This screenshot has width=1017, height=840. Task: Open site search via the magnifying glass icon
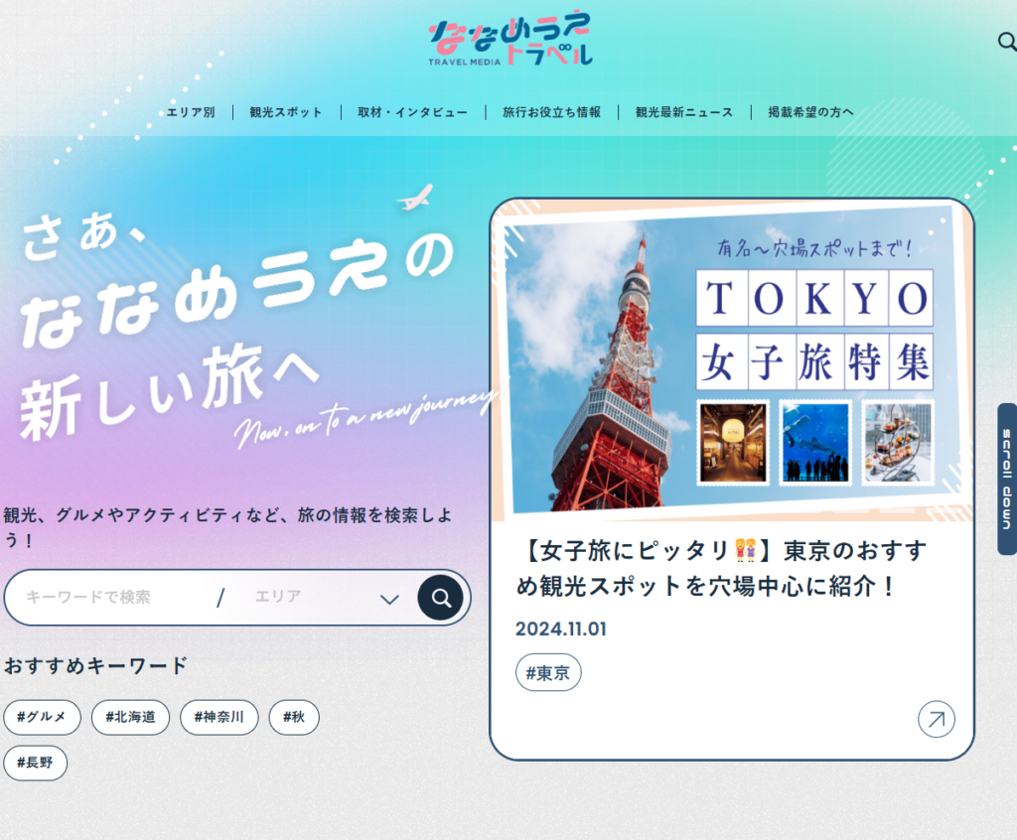(1005, 41)
